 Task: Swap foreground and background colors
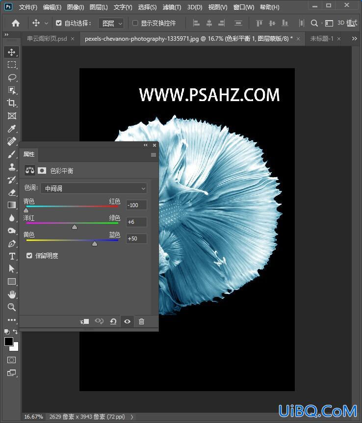pos(15,332)
